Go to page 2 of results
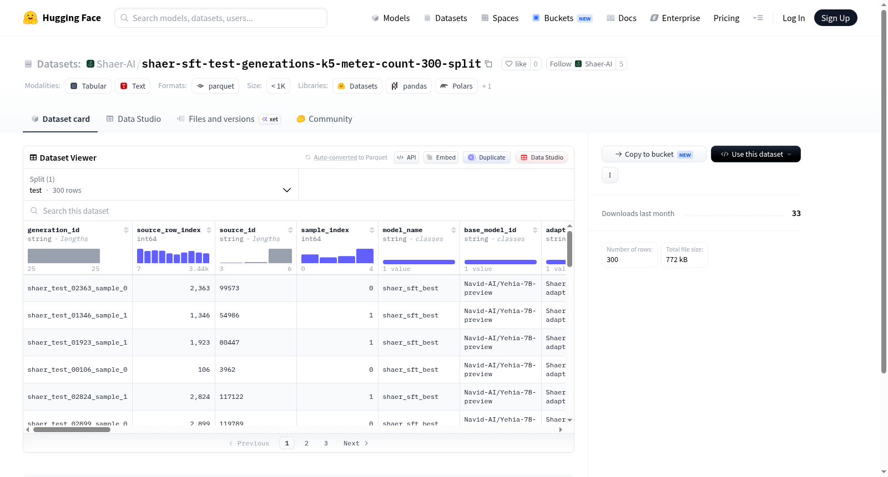The width and height of the screenshot is (888, 477). click(306, 443)
